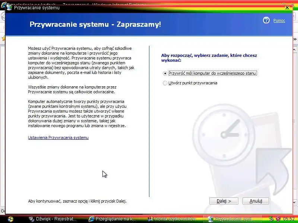Click scroll-up arrow in Internet Explorer window
This screenshot has width=298, height=223.
[x=295, y=50]
